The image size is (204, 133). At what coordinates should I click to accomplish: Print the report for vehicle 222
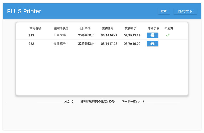152,44
